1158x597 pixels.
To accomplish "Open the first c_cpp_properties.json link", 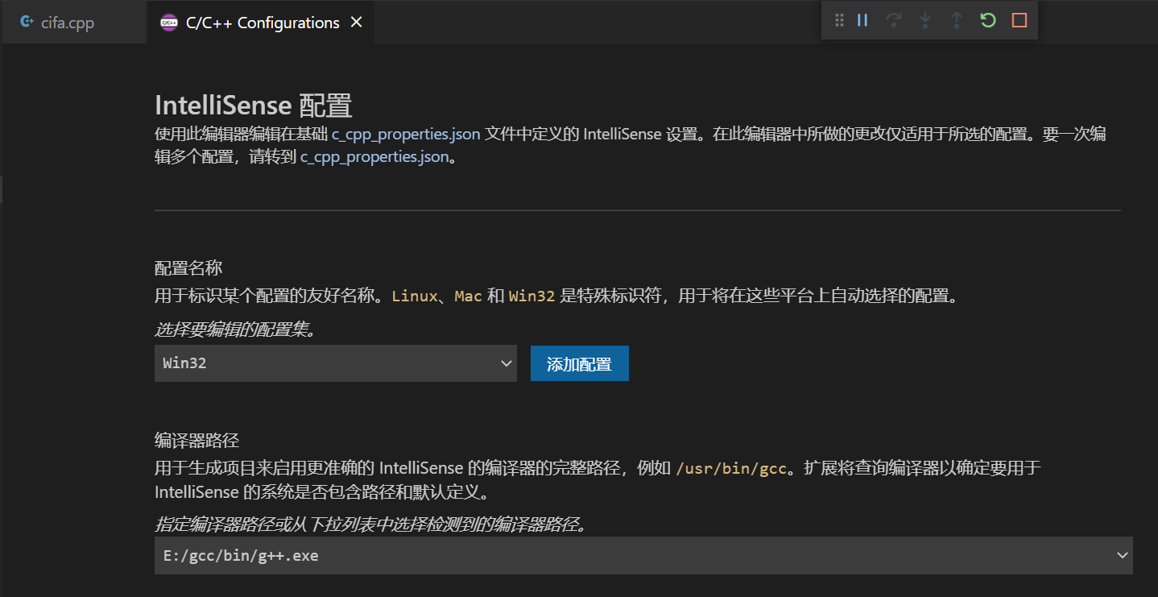I will coord(406,134).
